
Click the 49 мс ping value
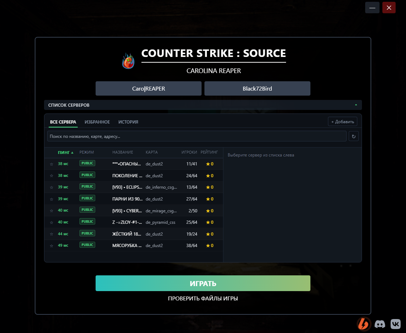click(63, 246)
